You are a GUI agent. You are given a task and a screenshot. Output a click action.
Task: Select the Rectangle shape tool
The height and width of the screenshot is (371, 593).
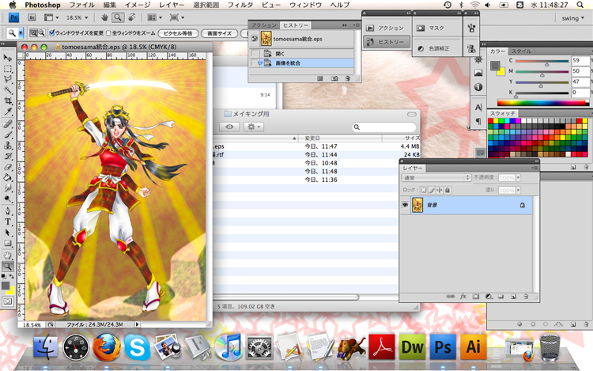click(7, 243)
